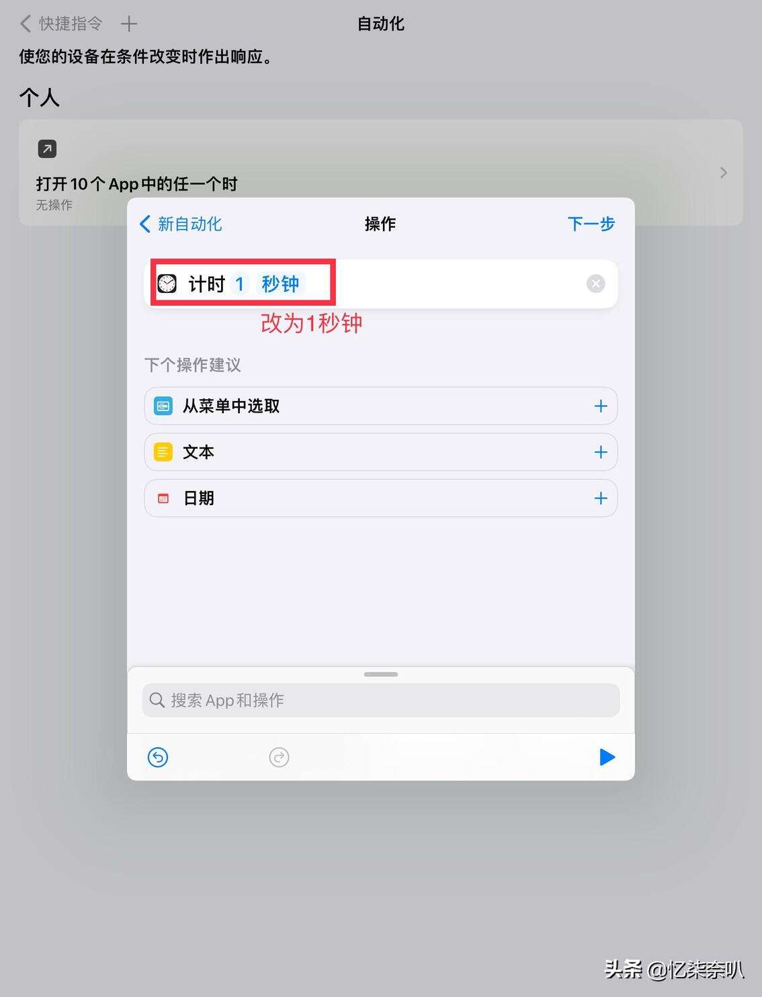The height and width of the screenshot is (997, 762).
Task: Search in the 搜索 App 和操作 field
Action: click(380, 700)
